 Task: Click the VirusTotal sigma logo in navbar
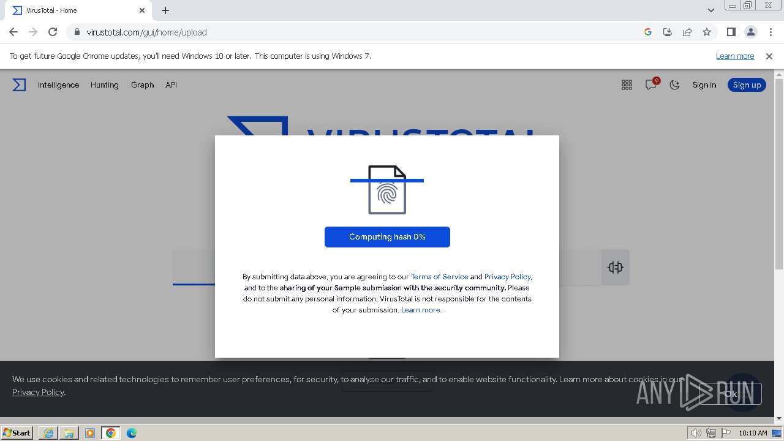[19, 85]
